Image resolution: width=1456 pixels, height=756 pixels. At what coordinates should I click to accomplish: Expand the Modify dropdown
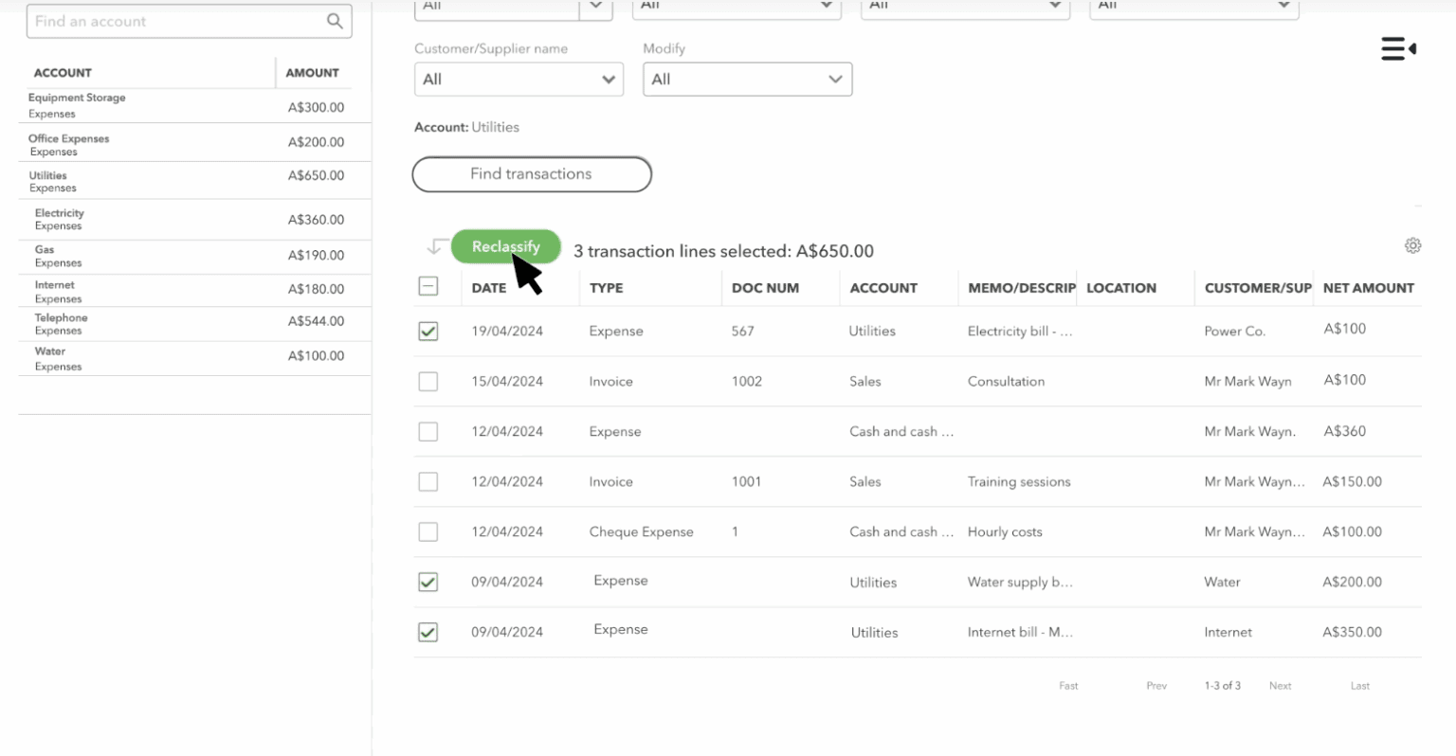747,79
